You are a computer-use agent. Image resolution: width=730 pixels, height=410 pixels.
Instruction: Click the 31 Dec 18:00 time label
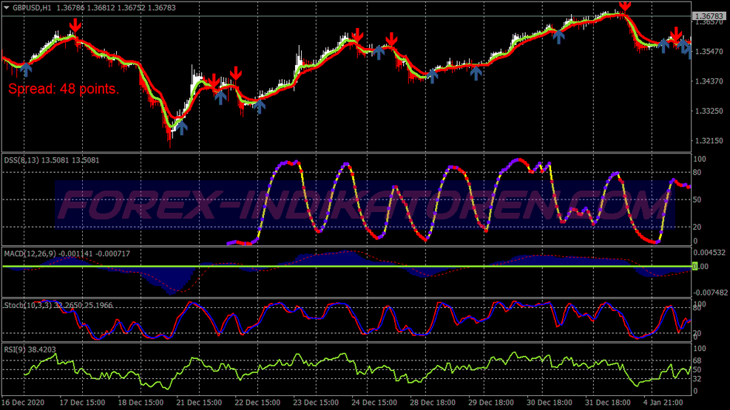pyautogui.click(x=608, y=403)
